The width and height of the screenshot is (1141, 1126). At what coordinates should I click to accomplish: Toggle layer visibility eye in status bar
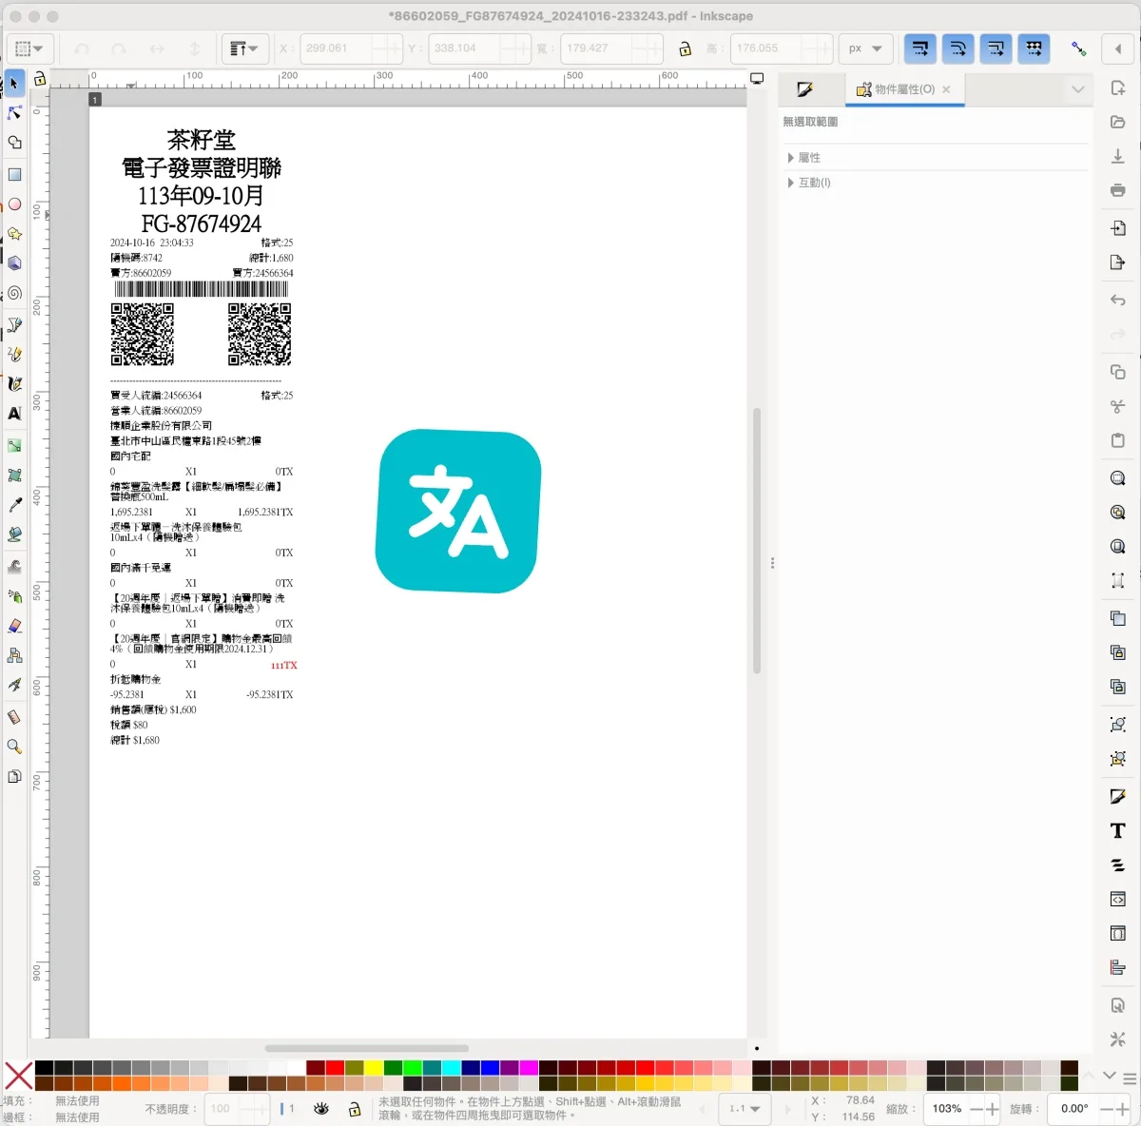321,1109
